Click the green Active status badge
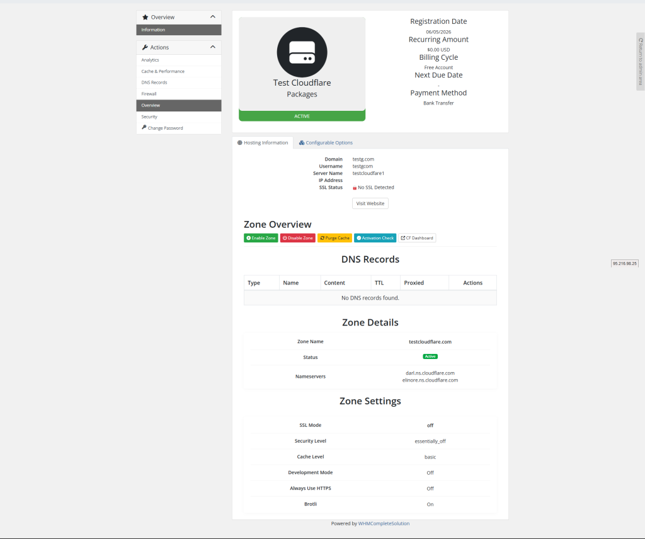Viewport: 645px width, 539px height. (x=430, y=356)
